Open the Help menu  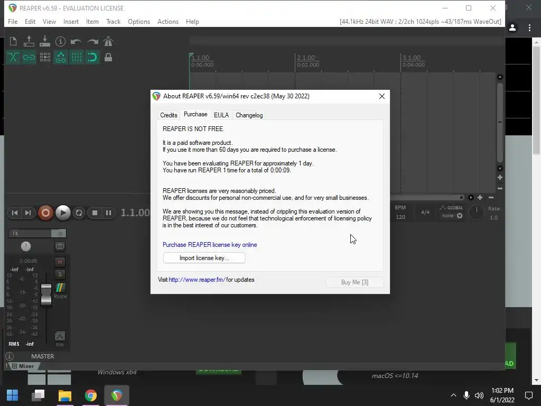click(x=192, y=21)
